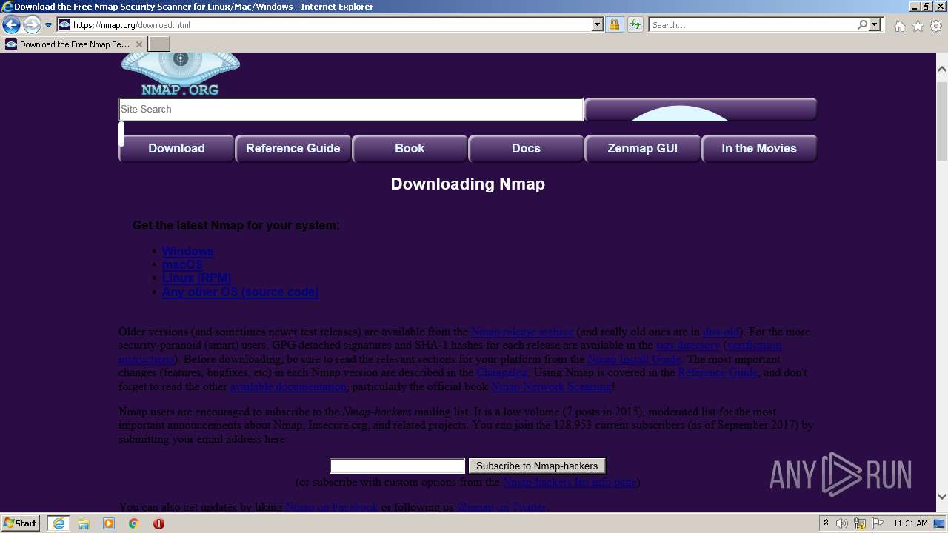Click the site search submit button
The image size is (948, 533).
coord(701,110)
